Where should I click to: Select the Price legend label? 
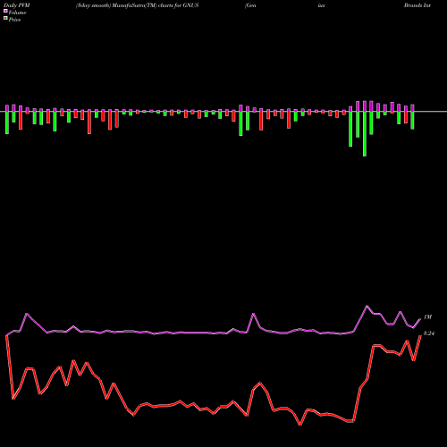[x=14, y=20]
